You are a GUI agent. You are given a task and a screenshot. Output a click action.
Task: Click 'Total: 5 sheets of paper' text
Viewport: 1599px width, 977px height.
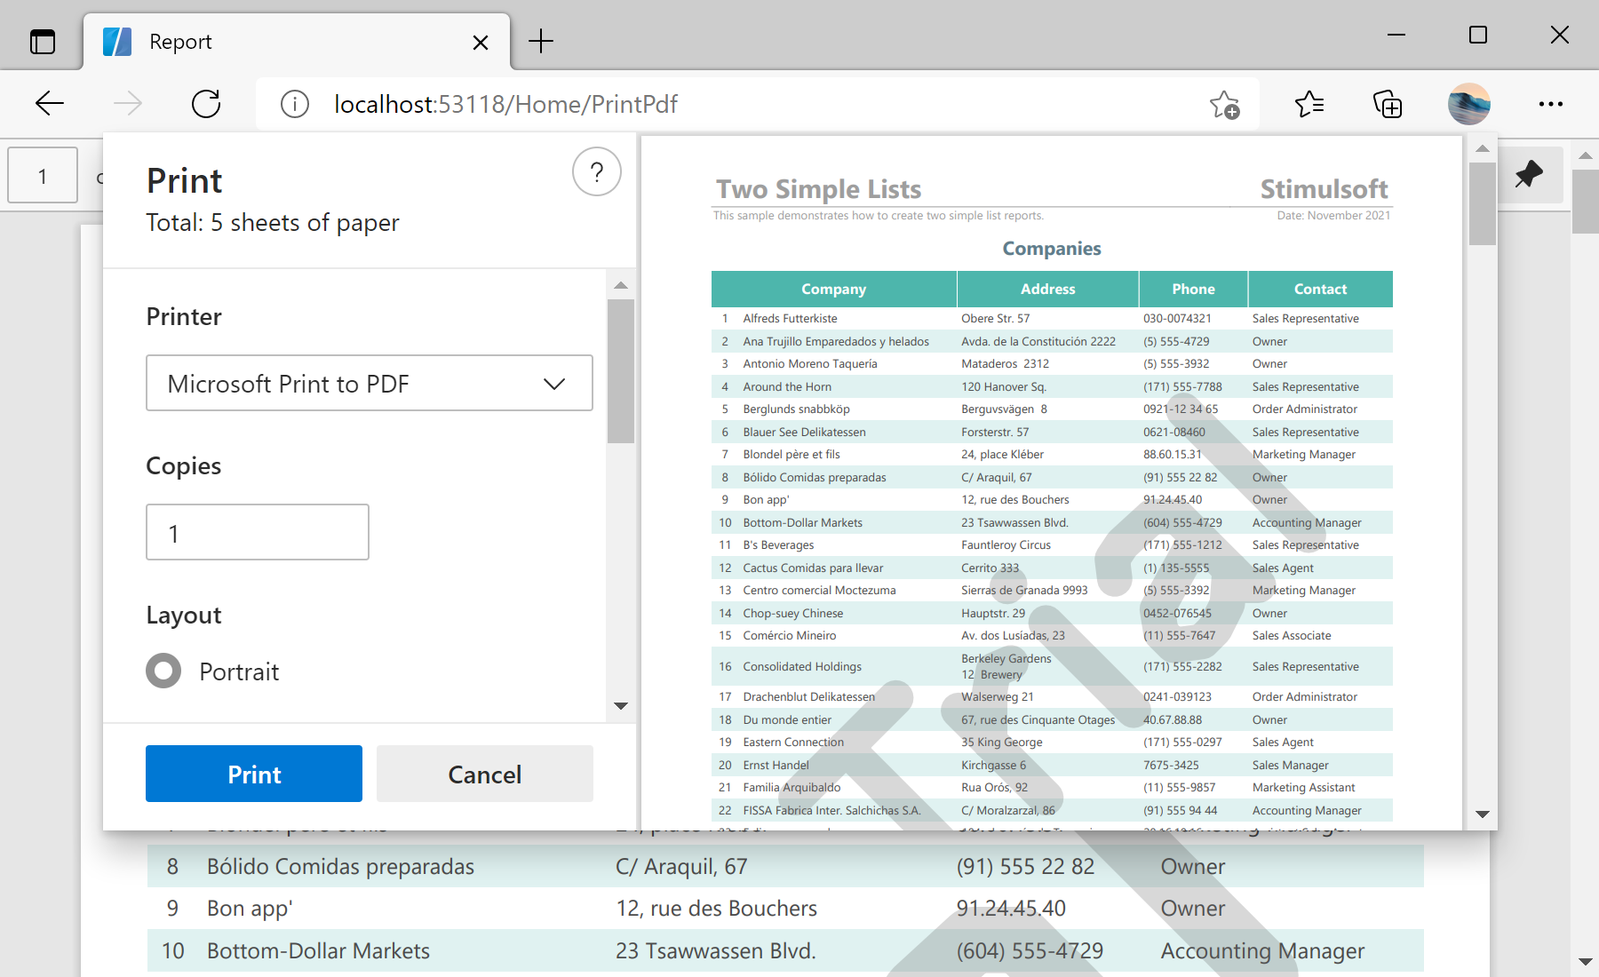tap(273, 222)
